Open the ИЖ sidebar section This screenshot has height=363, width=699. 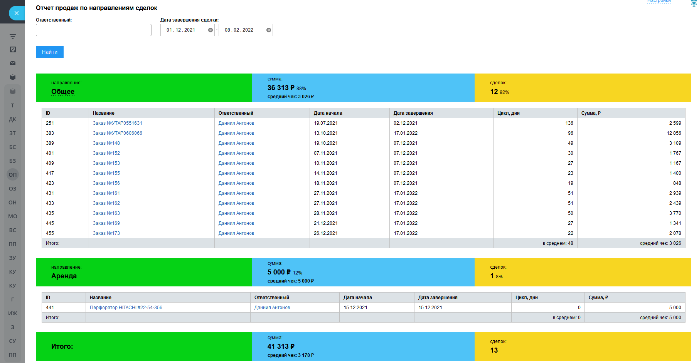[x=13, y=313]
